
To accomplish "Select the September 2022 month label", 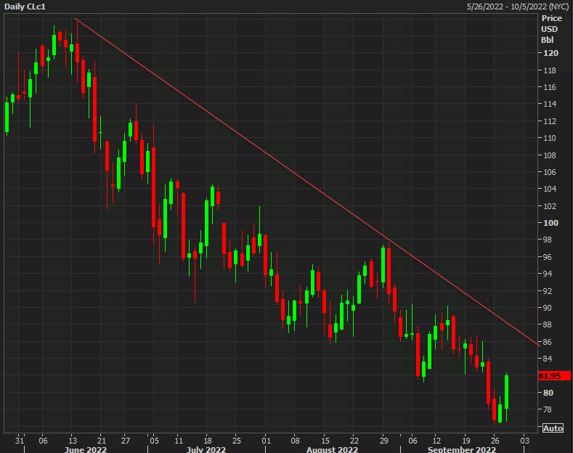I will [461, 450].
